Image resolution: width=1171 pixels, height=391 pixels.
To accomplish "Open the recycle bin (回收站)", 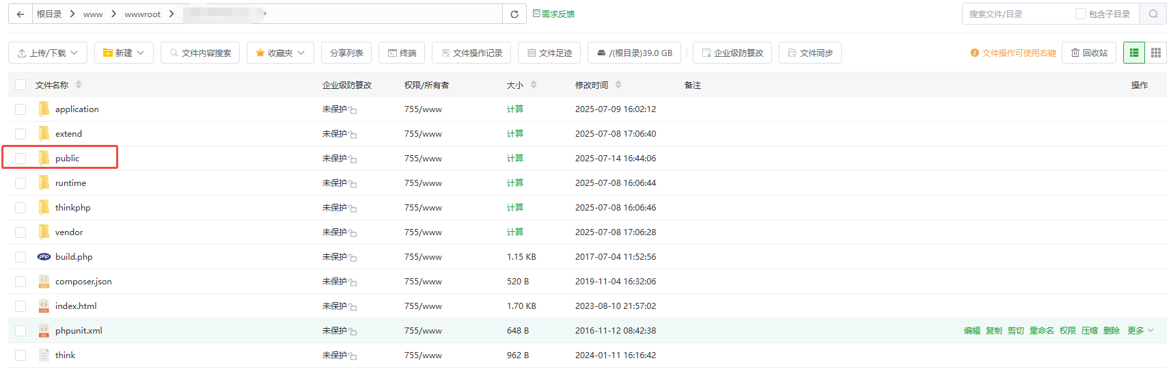I will 1089,53.
